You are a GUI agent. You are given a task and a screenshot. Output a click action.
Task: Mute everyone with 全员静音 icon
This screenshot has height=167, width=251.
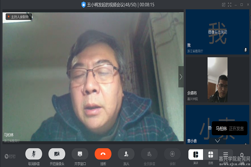(149, 154)
